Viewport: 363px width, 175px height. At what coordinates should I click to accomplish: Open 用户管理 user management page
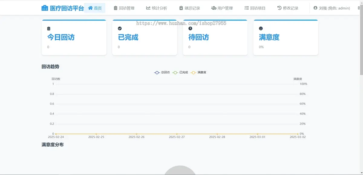click(222, 8)
